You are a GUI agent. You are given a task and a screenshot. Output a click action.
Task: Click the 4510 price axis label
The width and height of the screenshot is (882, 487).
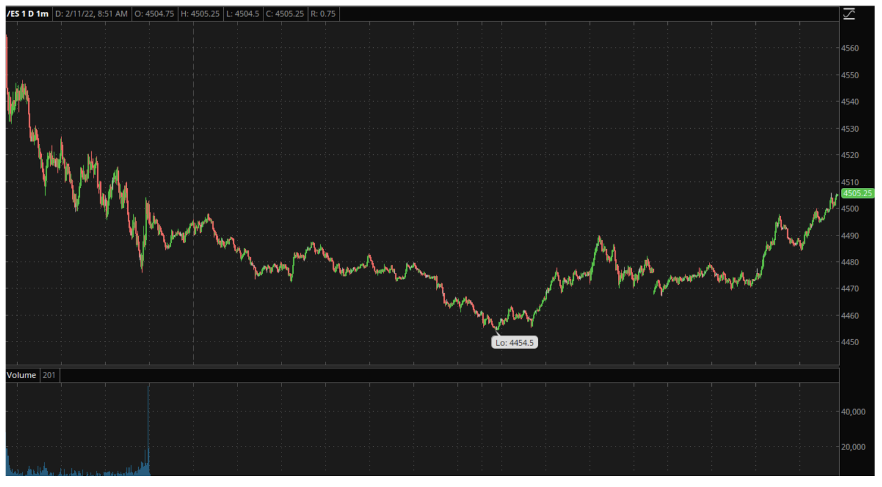(850, 182)
